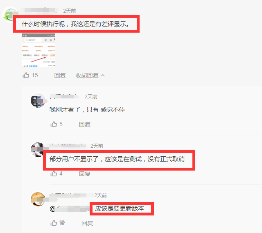The width and height of the screenshot is (262, 233).
Task: Click the 赞 label on last reply
Action: click(62, 223)
